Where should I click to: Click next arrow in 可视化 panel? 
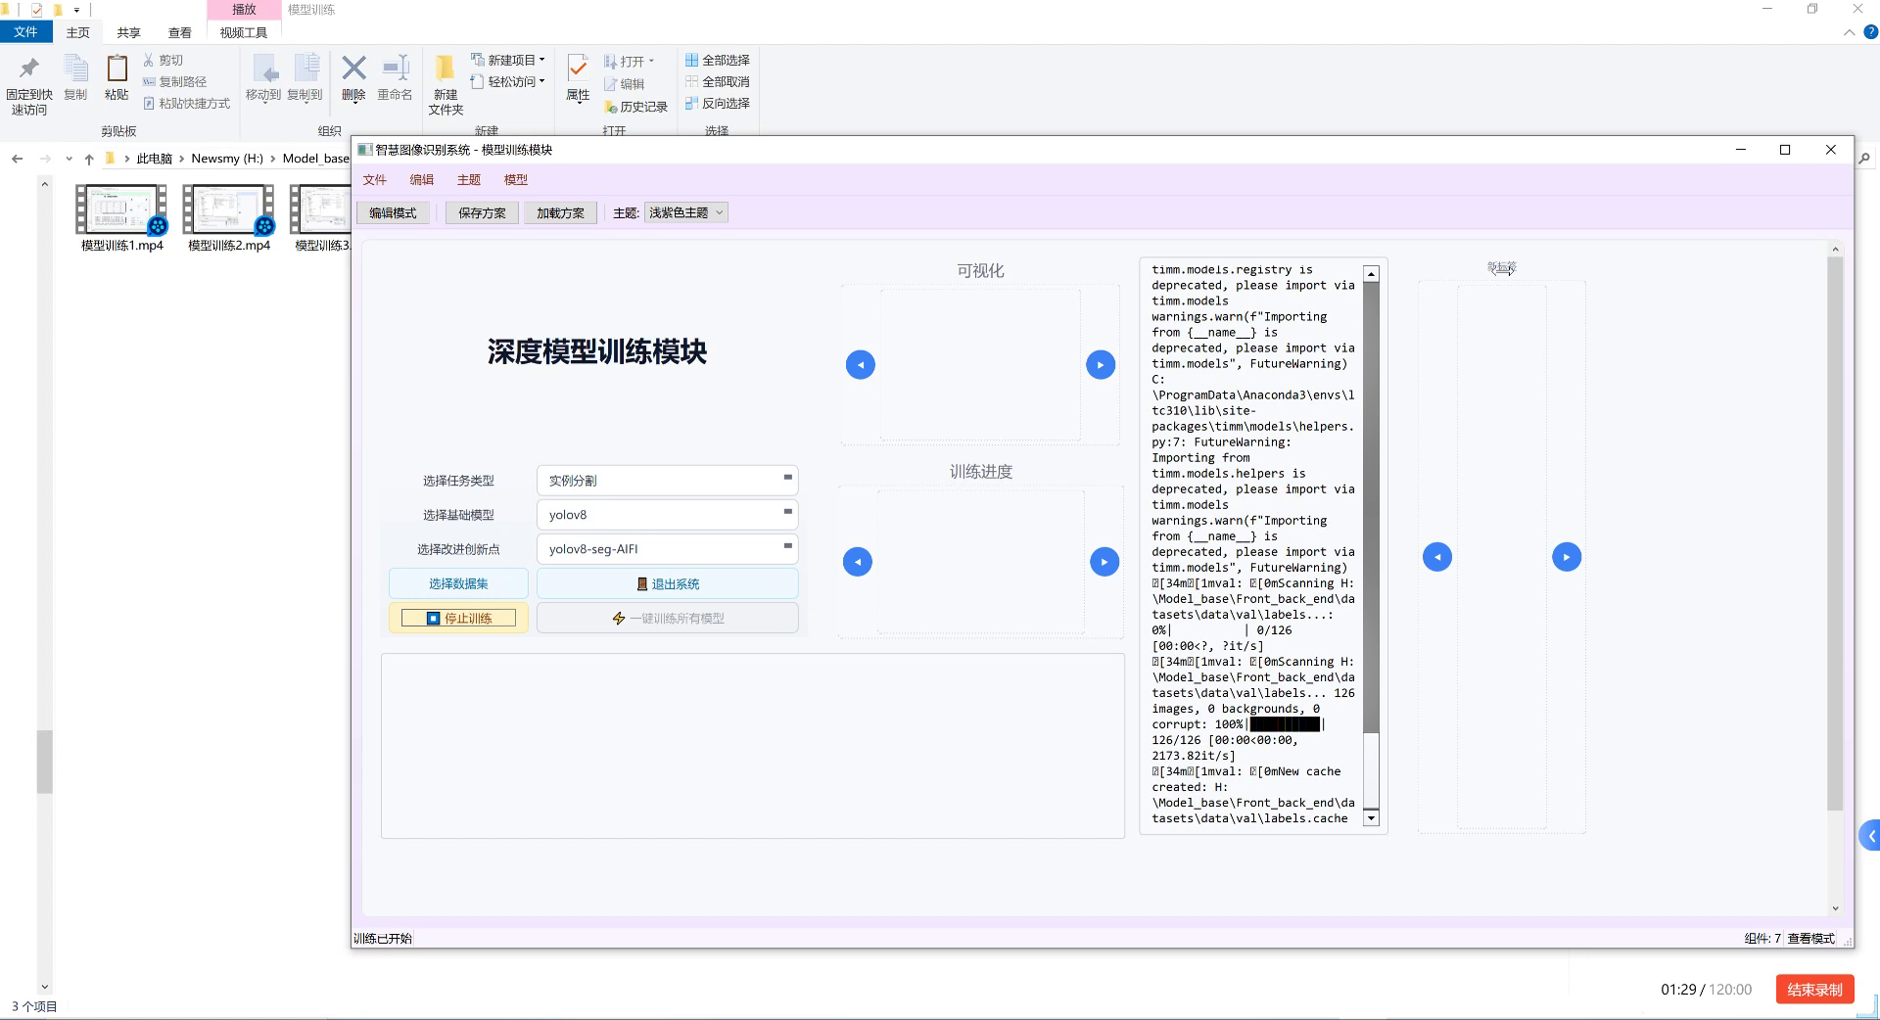[1101, 365]
